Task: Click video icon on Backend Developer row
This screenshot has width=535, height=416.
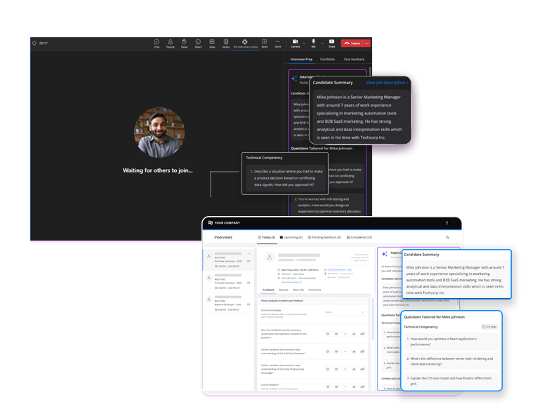Action: pos(249,304)
